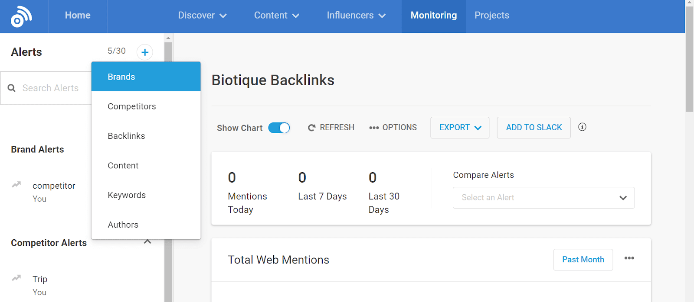Viewport: 694px width, 302px height.
Task: Click the Refresh icon button
Action: pyautogui.click(x=311, y=128)
